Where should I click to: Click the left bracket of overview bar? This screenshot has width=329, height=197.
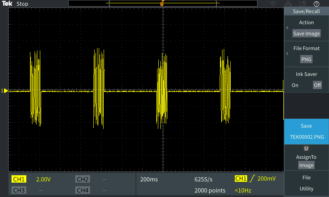coord(109,3)
